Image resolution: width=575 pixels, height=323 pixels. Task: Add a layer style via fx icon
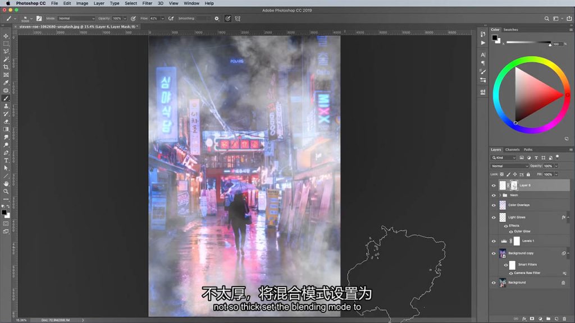524,319
